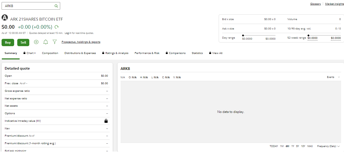
Task: Select the MAX chart range
Action: click(310, 146)
